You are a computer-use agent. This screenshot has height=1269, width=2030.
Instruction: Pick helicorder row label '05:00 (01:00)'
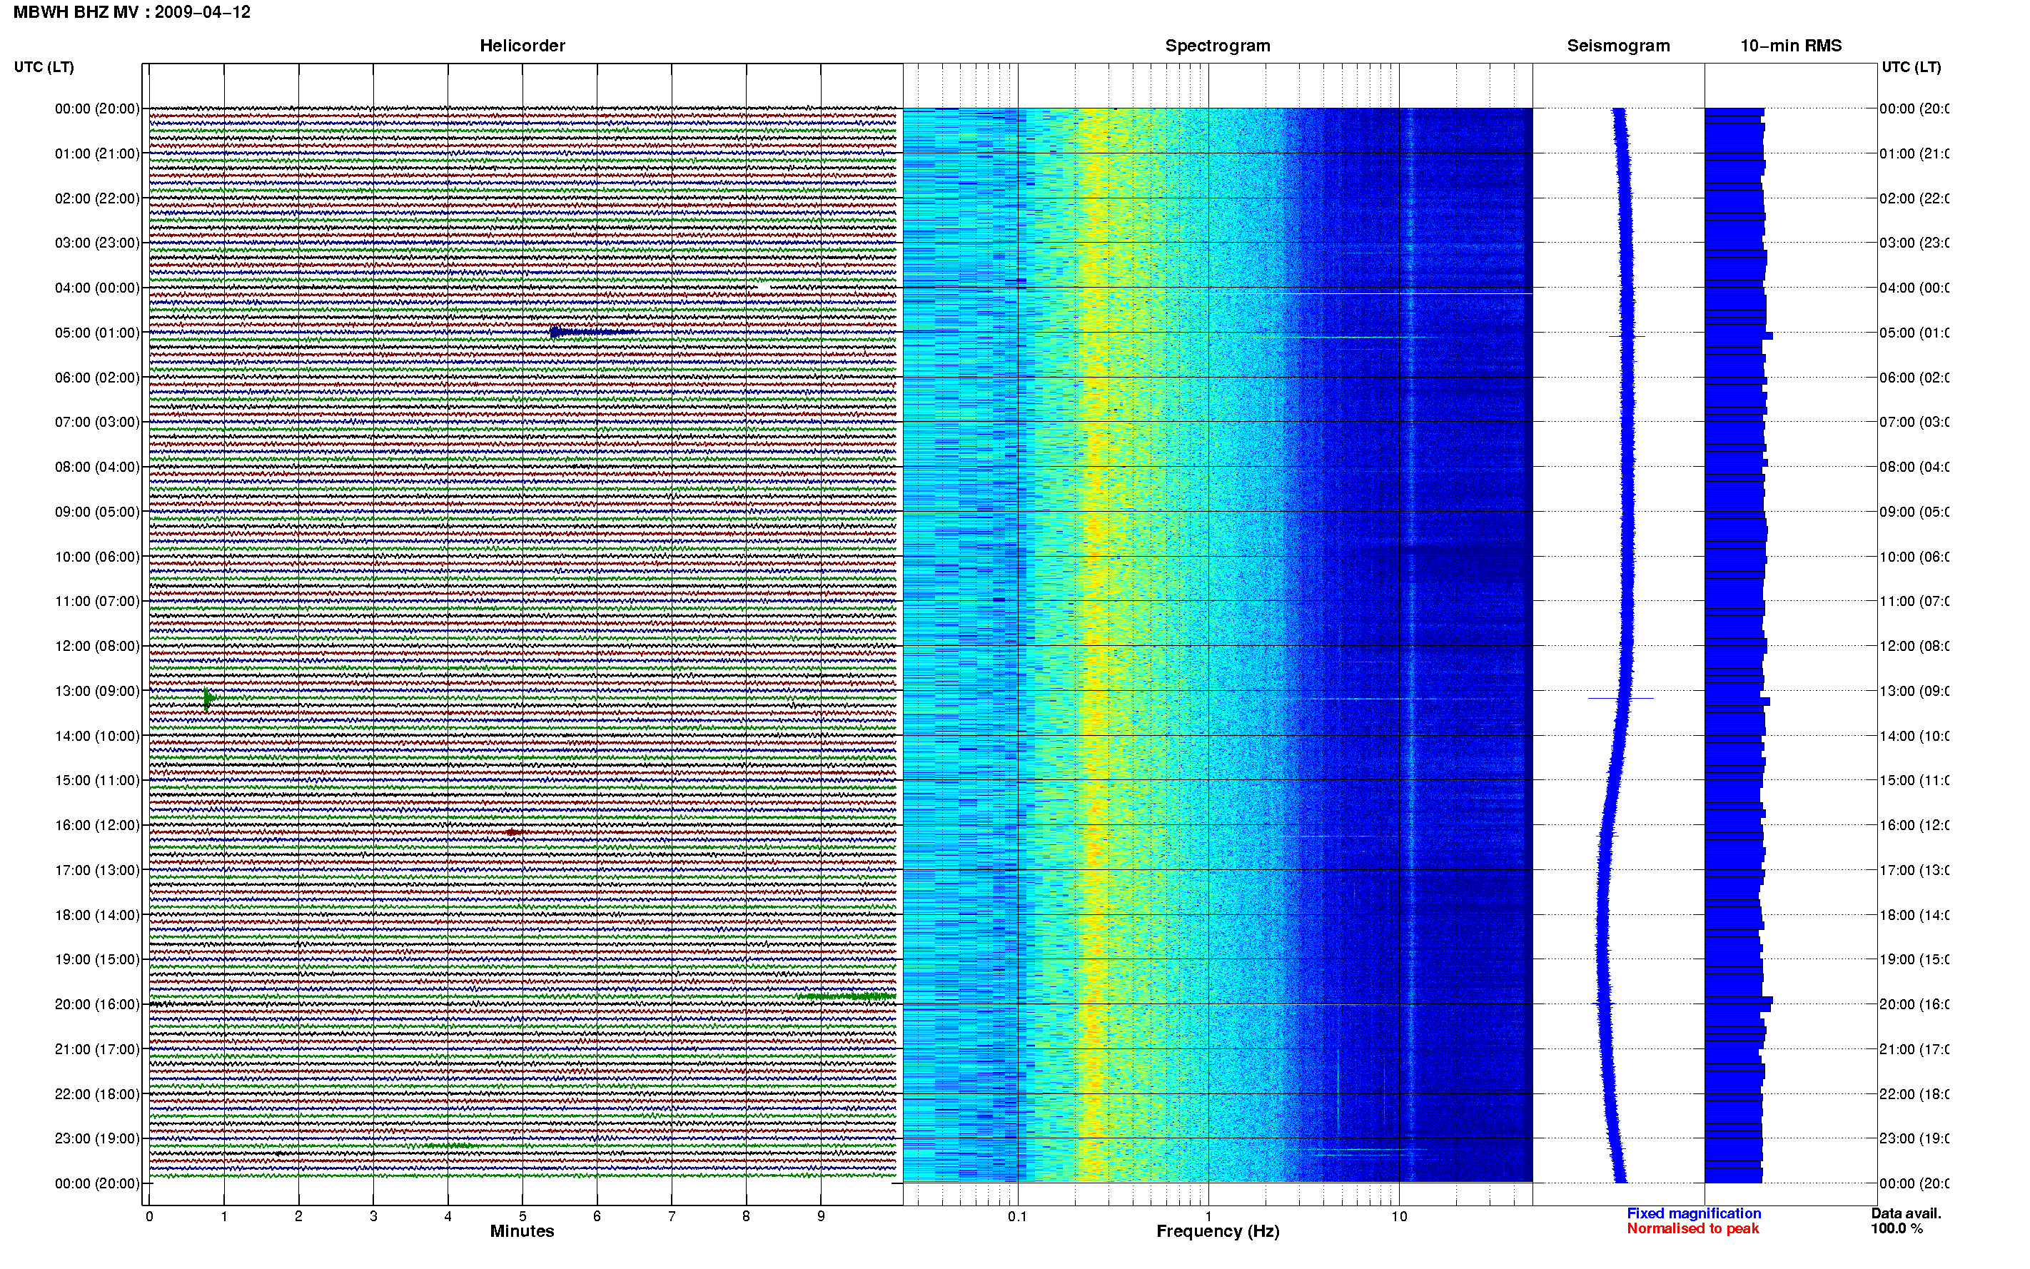(x=97, y=333)
